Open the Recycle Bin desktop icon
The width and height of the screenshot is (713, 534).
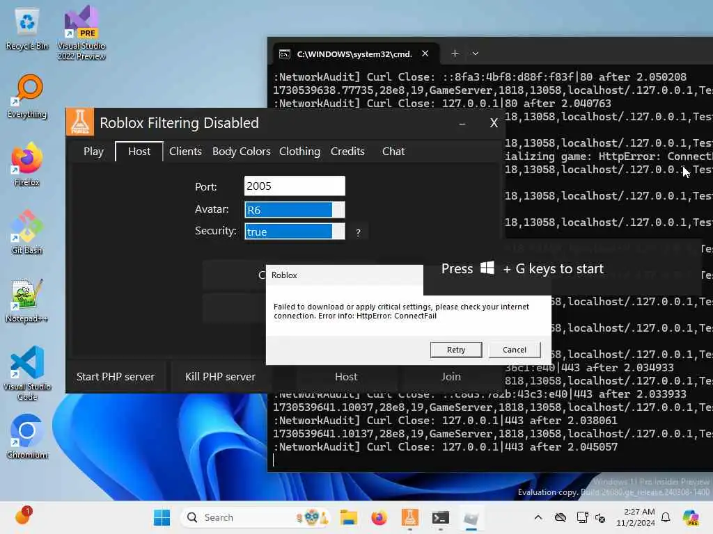click(27, 29)
